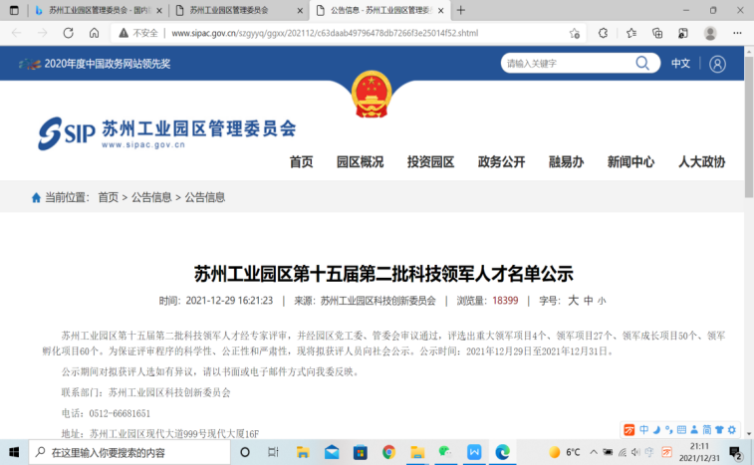The height and width of the screenshot is (465, 754).
Task: Open the browser profile avatar
Action: click(710, 33)
